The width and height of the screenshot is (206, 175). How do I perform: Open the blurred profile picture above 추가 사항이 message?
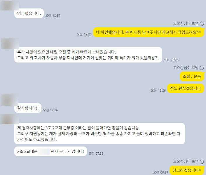(x=10, y=43)
